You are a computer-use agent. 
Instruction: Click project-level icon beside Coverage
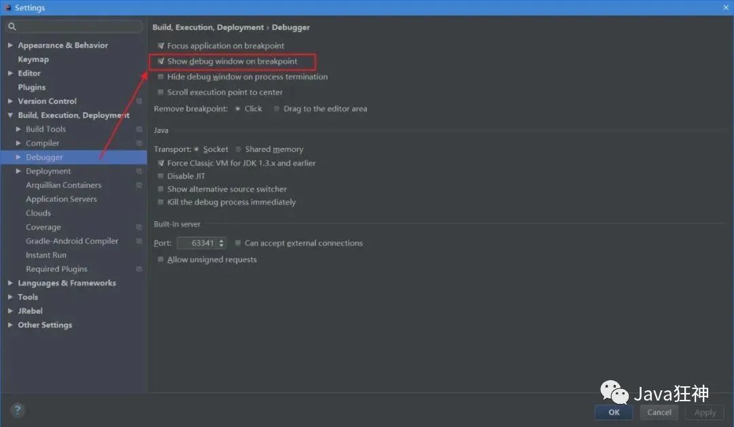tap(139, 227)
